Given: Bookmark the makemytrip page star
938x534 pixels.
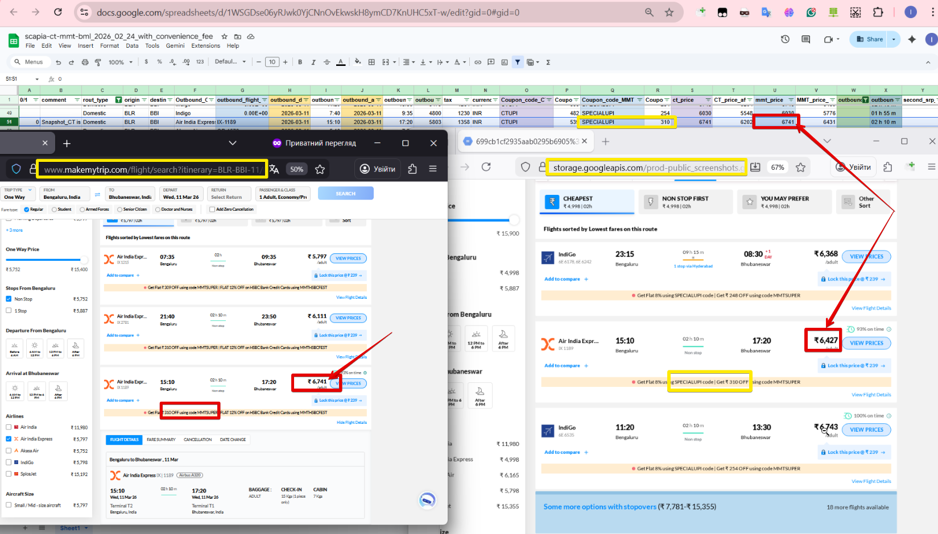Looking at the screenshot, I should coord(320,169).
